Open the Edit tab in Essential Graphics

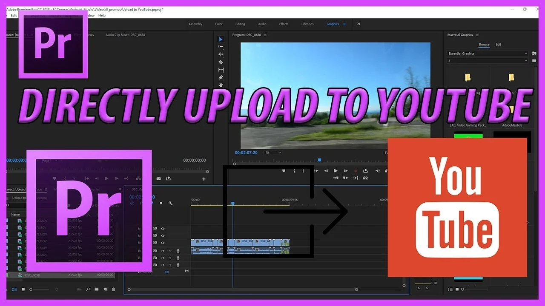coord(498,44)
